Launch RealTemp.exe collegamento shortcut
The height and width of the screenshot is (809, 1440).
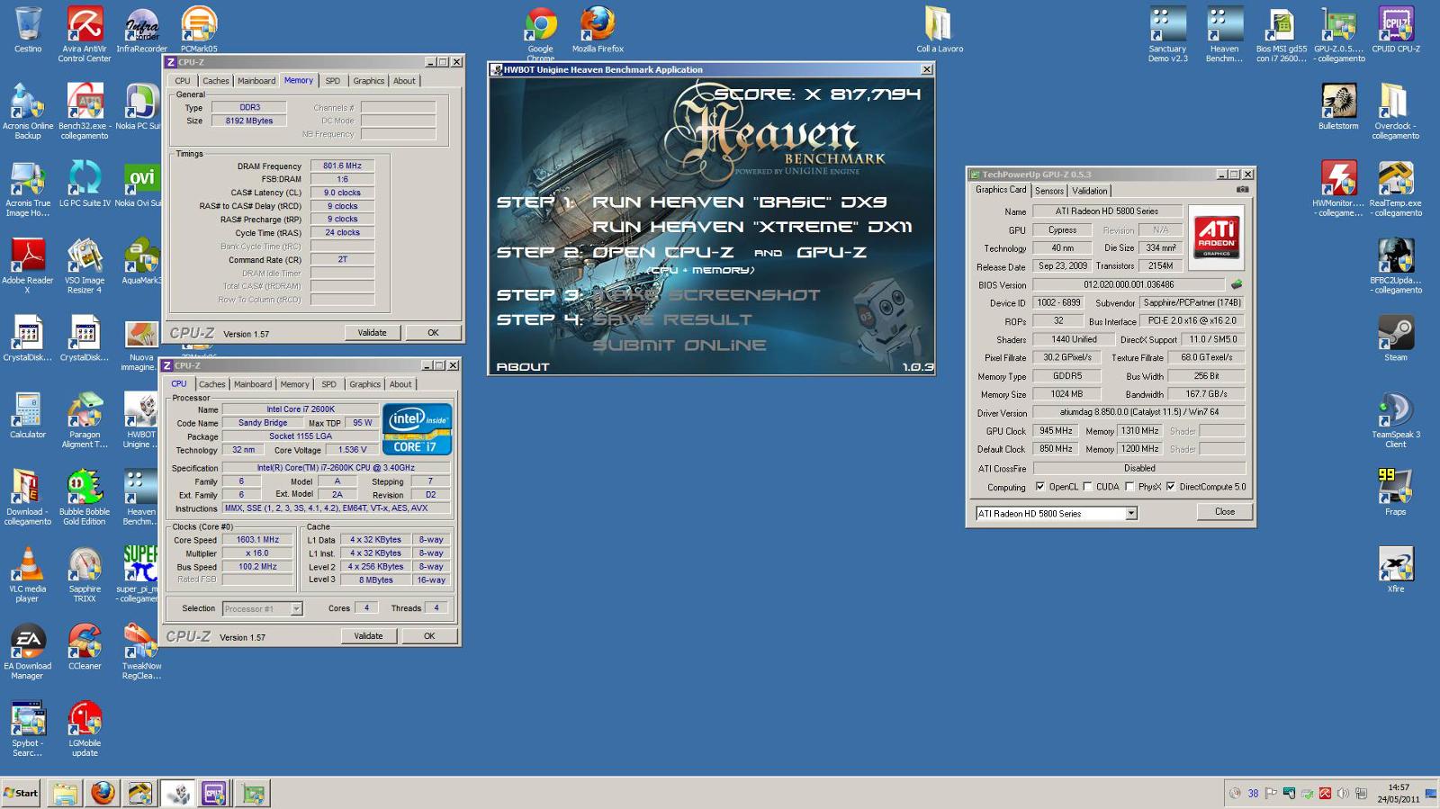[1396, 189]
